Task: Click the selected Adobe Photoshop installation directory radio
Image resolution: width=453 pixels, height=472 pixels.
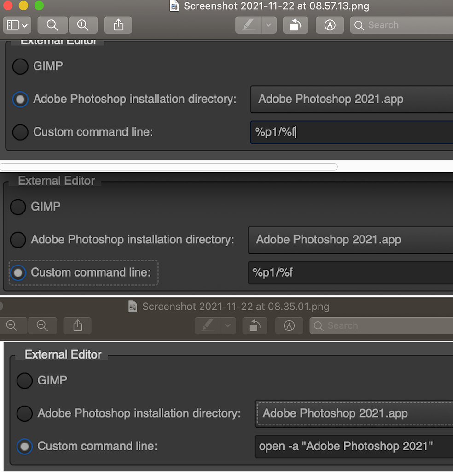Action: click(20, 99)
